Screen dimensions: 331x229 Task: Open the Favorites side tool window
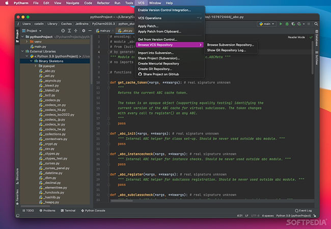coord(17,197)
